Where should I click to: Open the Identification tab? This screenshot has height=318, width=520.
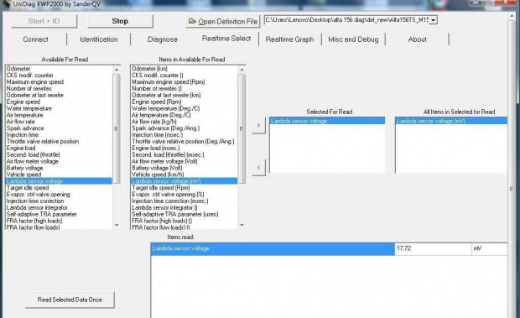click(x=99, y=39)
